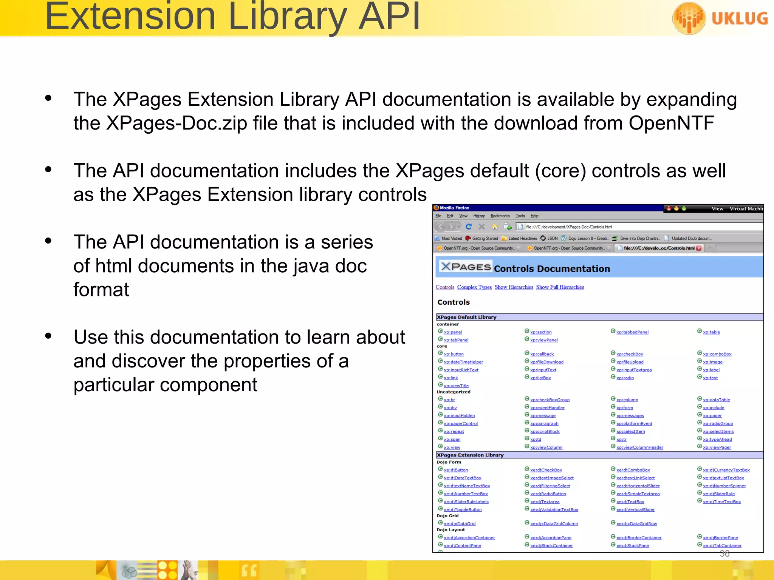Open the xe:djTabContainer control link
774x580 pixels.
point(722,546)
